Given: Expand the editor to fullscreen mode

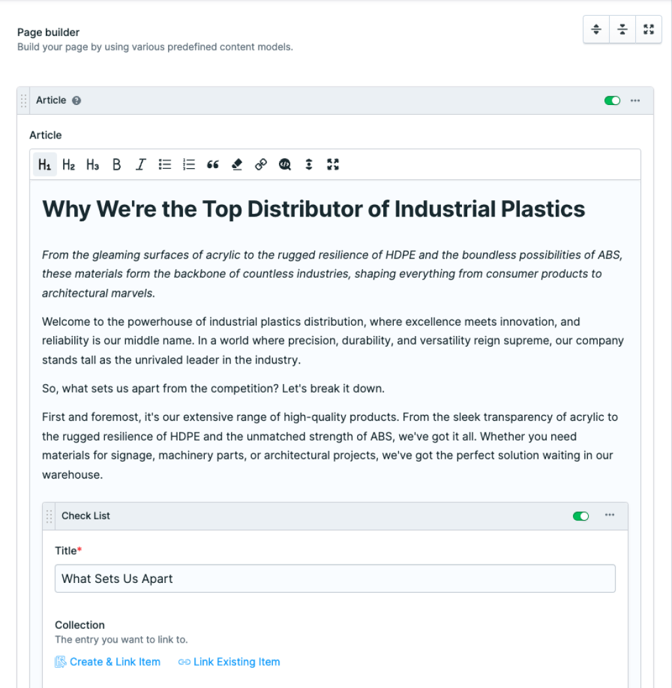Looking at the screenshot, I should coord(333,164).
